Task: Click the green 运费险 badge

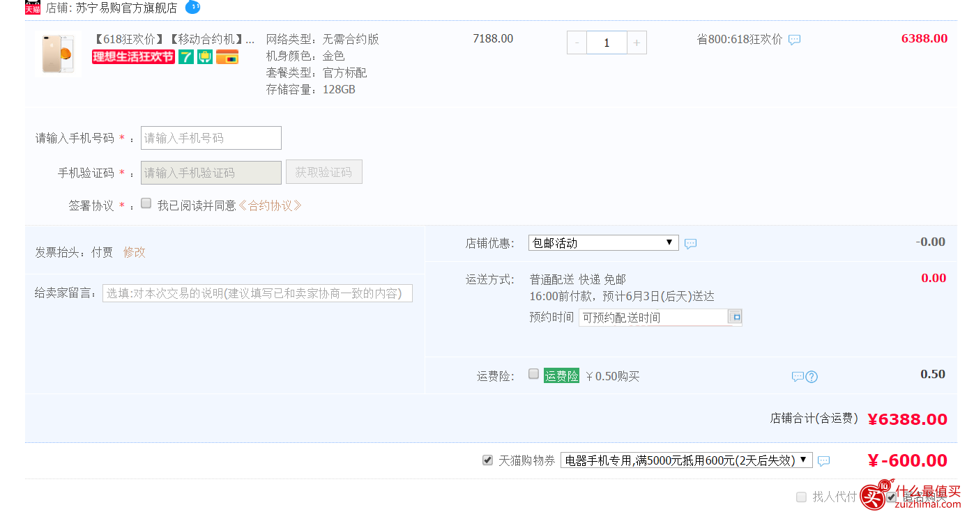Action: point(561,376)
